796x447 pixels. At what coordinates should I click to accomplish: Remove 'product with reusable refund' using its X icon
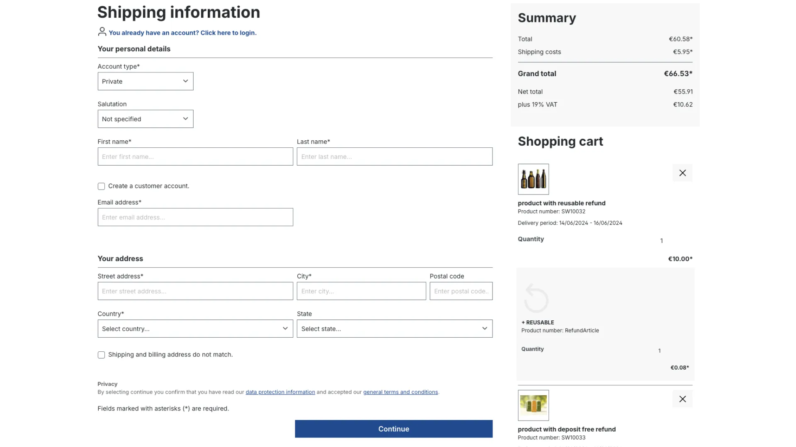click(682, 173)
